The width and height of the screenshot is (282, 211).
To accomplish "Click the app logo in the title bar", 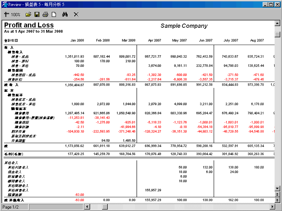I will 4,4.
